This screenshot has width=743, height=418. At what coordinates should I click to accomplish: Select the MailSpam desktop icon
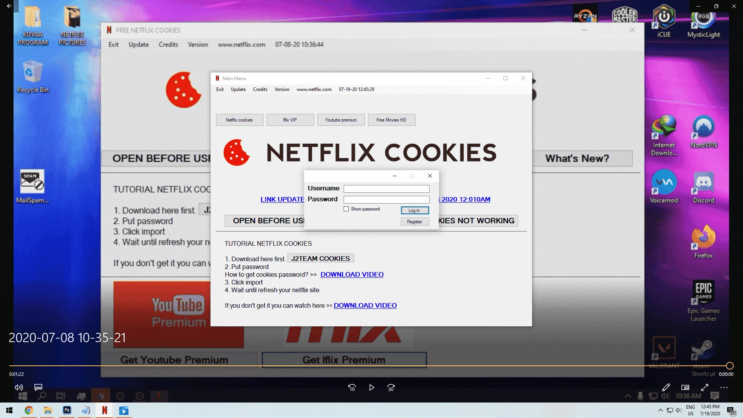coord(33,187)
